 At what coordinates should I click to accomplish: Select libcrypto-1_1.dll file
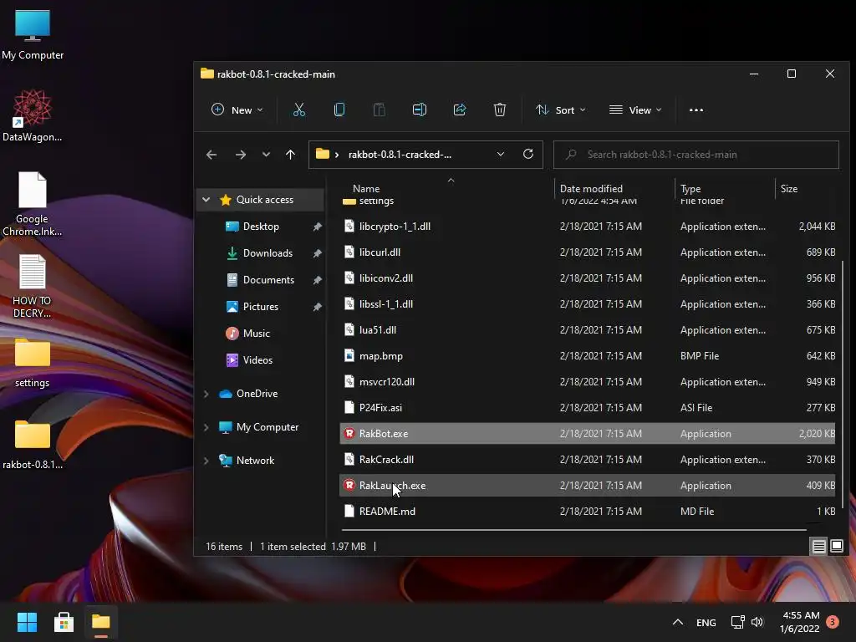[588, 227]
